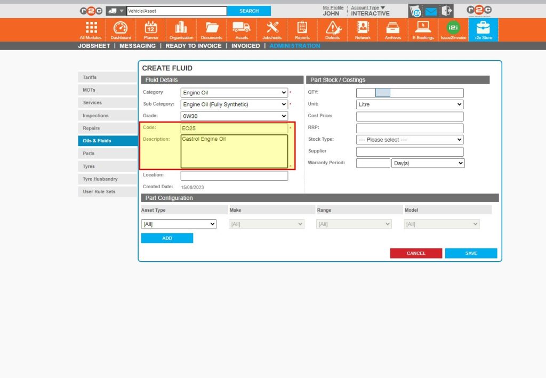Click the RRP input field
This screenshot has height=378, width=546.
409,128
